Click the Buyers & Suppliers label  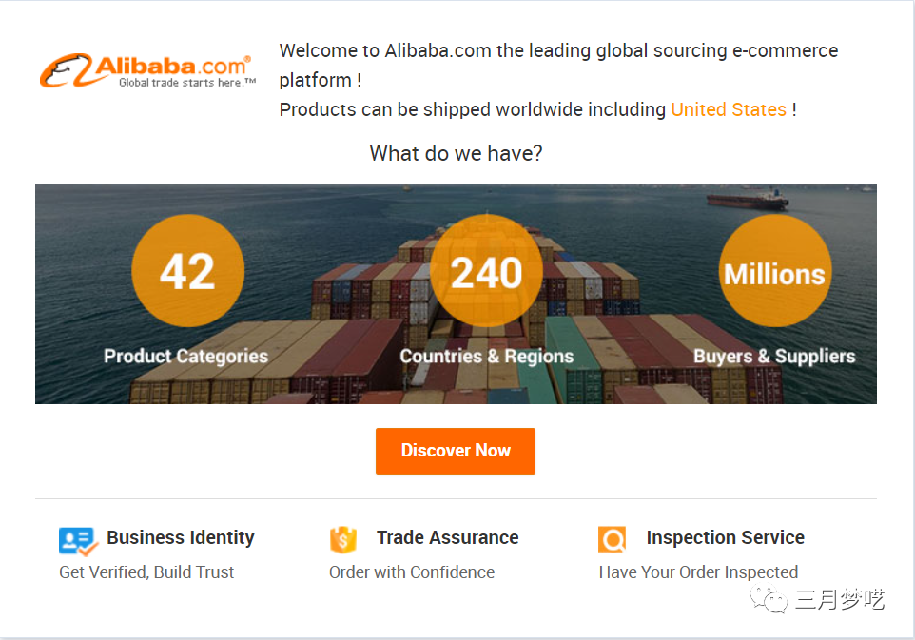773,357
